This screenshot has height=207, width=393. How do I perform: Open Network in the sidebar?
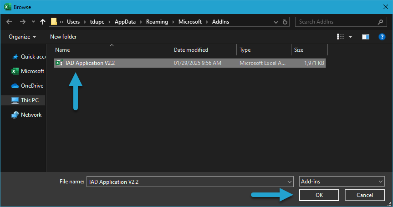click(26, 114)
